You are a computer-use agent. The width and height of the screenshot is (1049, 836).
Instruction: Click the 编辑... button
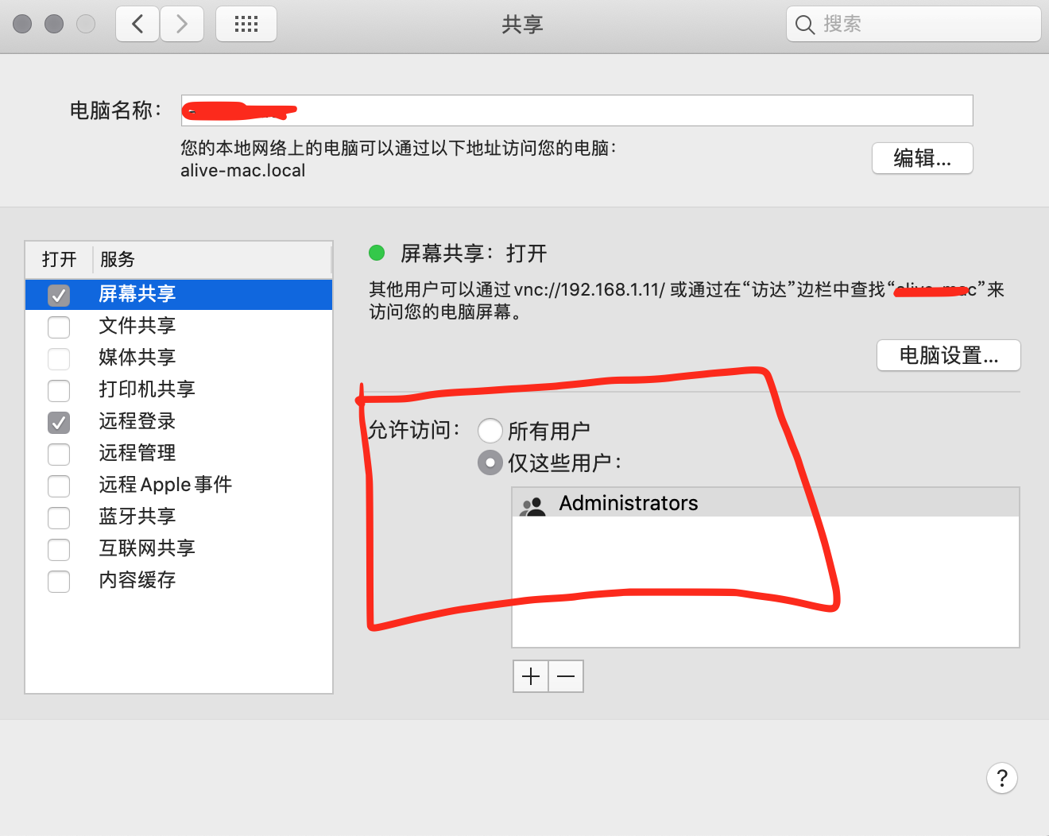(922, 158)
